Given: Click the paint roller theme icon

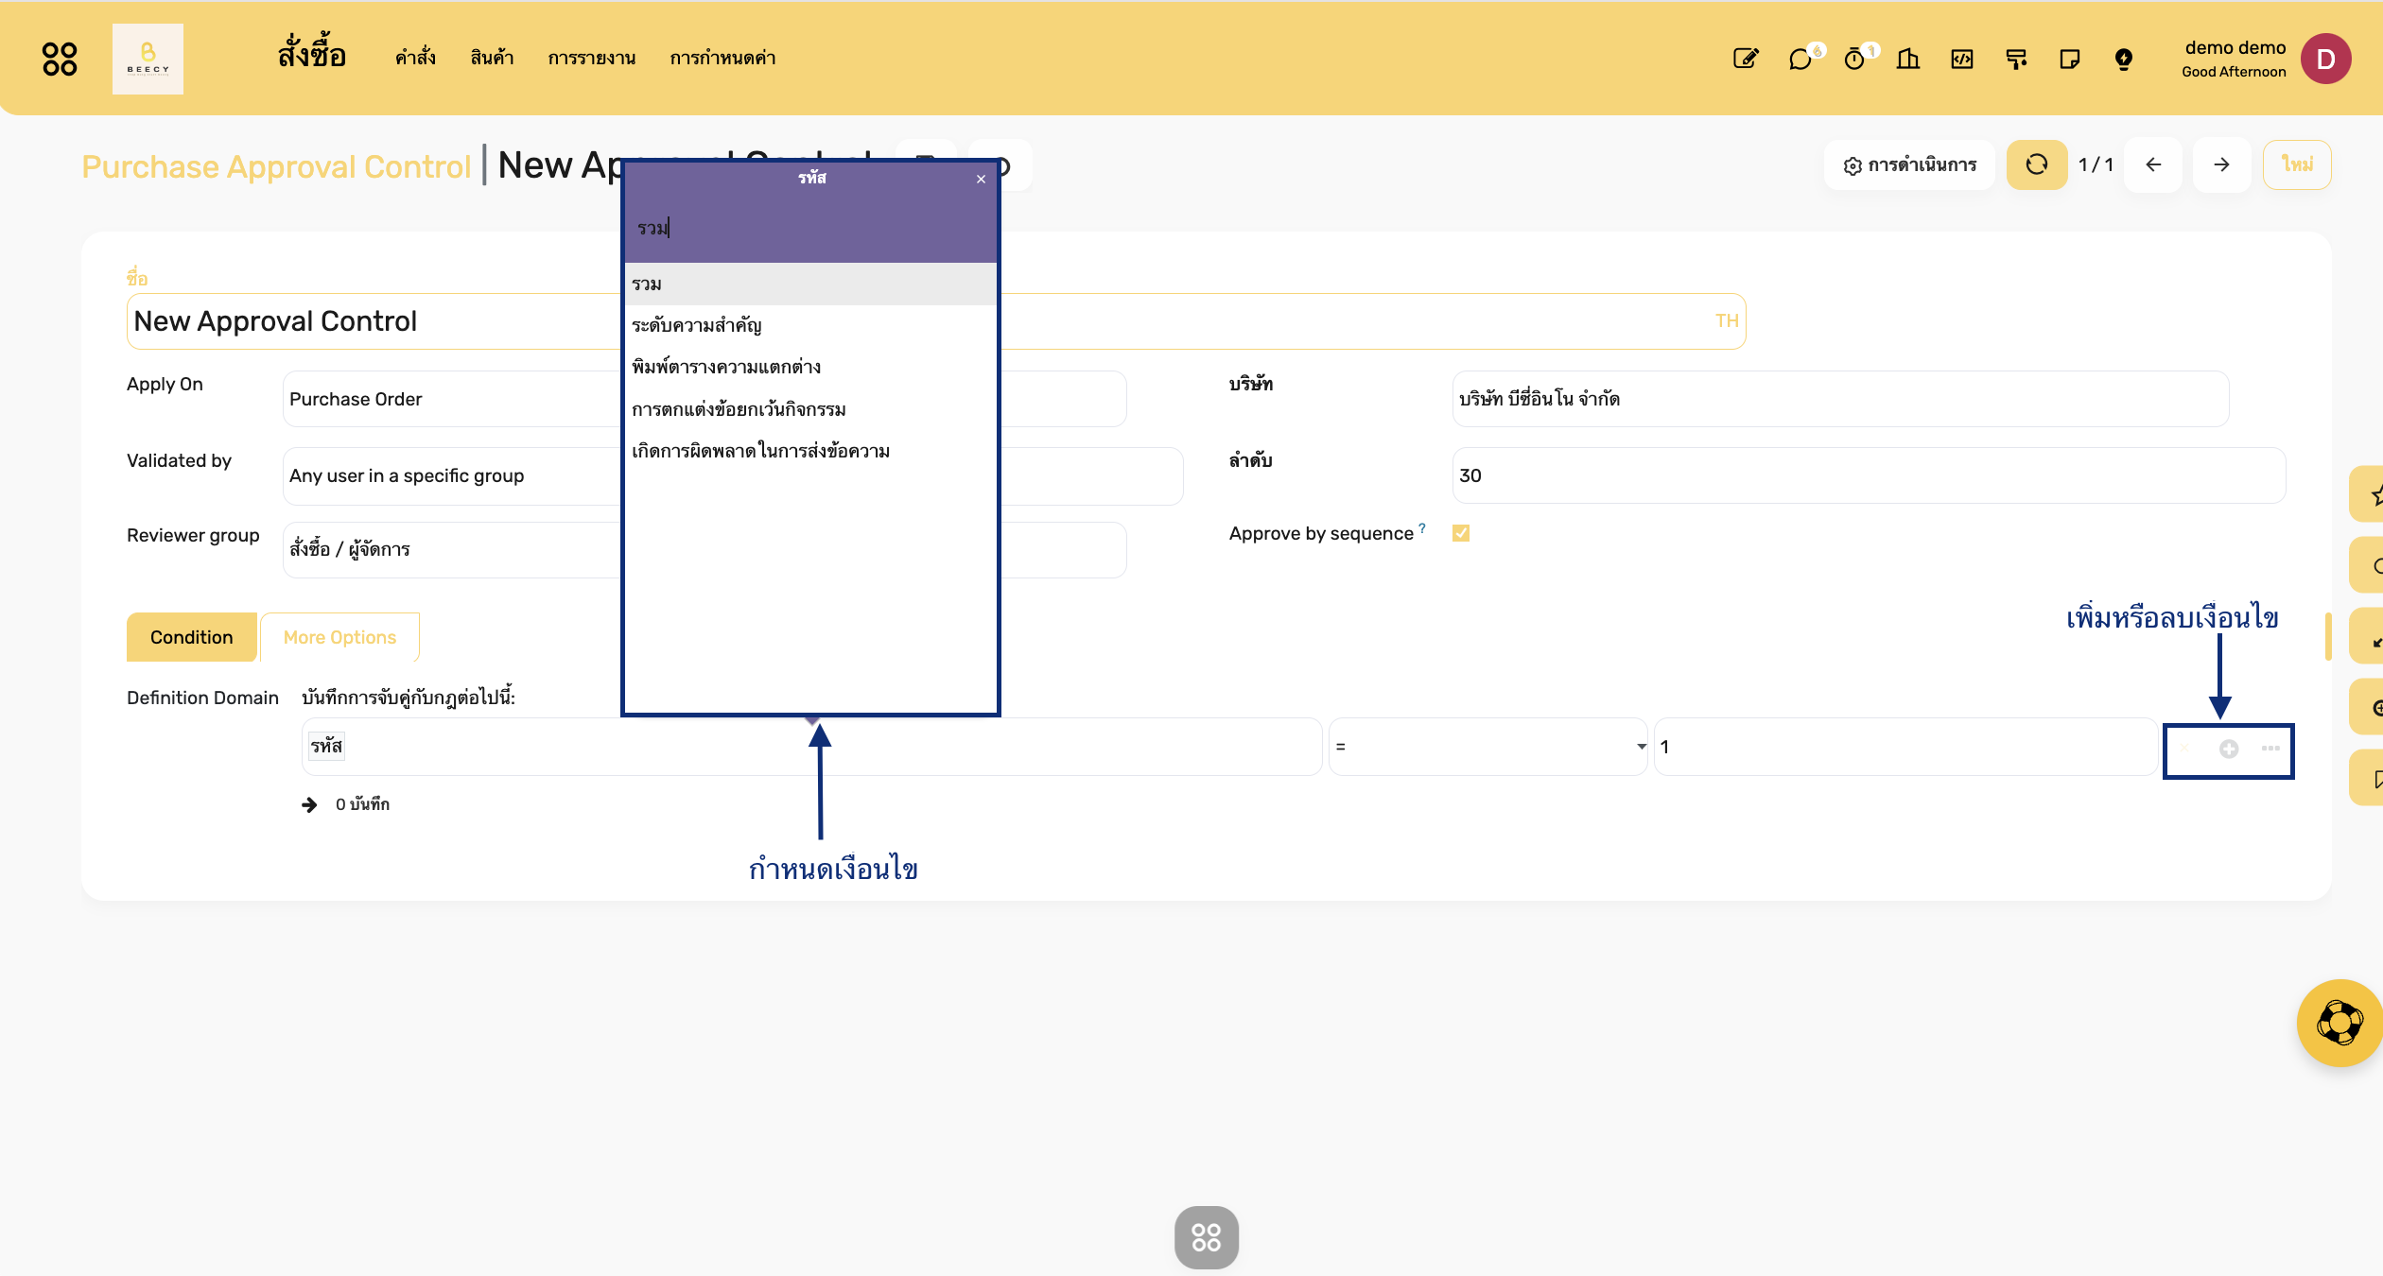Looking at the screenshot, I should (x=2016, y=59).
